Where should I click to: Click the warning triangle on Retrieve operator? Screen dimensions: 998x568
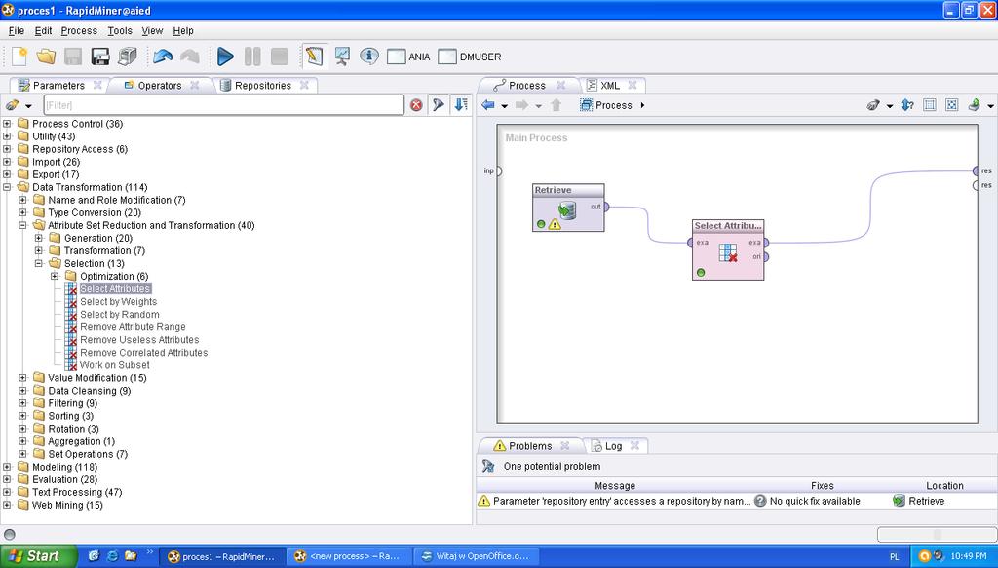555,224
